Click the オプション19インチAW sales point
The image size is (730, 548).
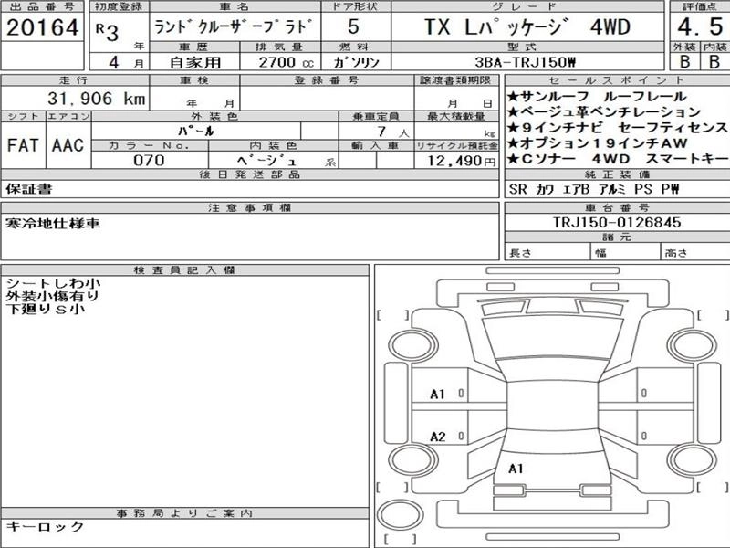click(598, 143)
